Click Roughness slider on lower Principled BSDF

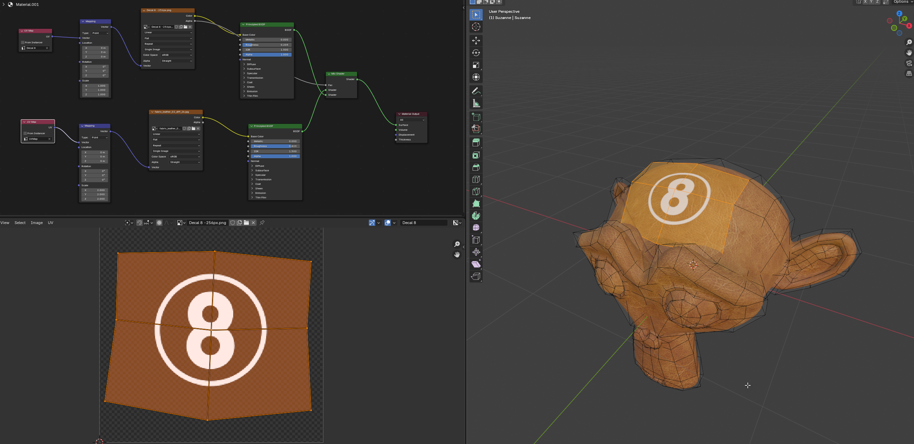tap(275, 146)
